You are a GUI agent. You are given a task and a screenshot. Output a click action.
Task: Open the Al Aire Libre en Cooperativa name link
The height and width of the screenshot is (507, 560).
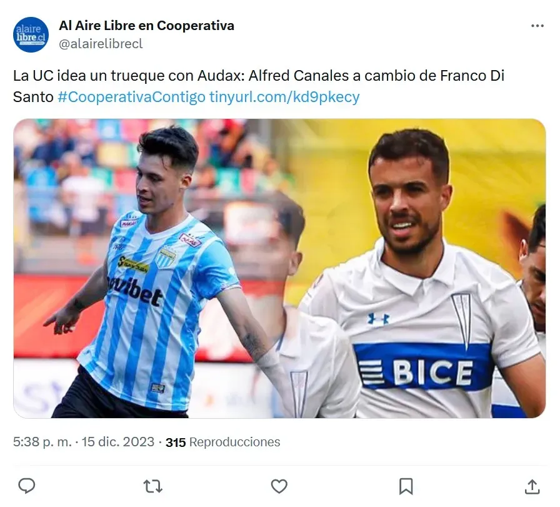point(146,26)
